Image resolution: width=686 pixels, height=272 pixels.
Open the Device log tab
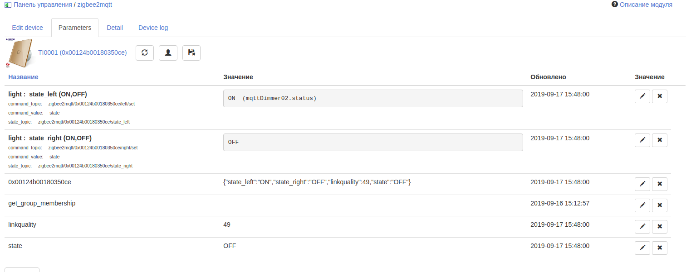pyautogui.click(x=153, y=28)
